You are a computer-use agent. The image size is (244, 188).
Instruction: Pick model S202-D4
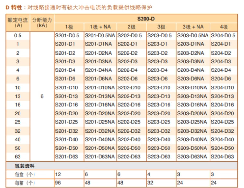pyautogui.click(x=128, y=70)
